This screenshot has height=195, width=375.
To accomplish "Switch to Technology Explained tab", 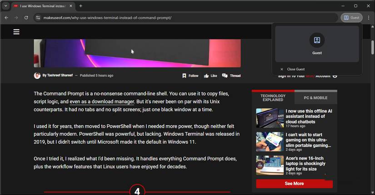I will pos(273,98).
